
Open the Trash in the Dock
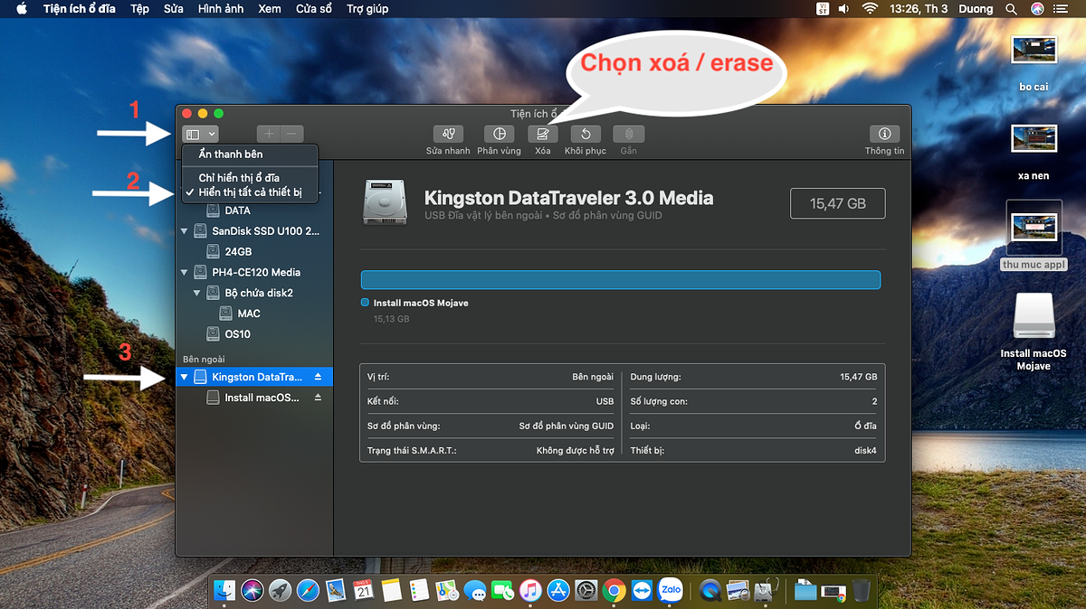pos(862,591)
